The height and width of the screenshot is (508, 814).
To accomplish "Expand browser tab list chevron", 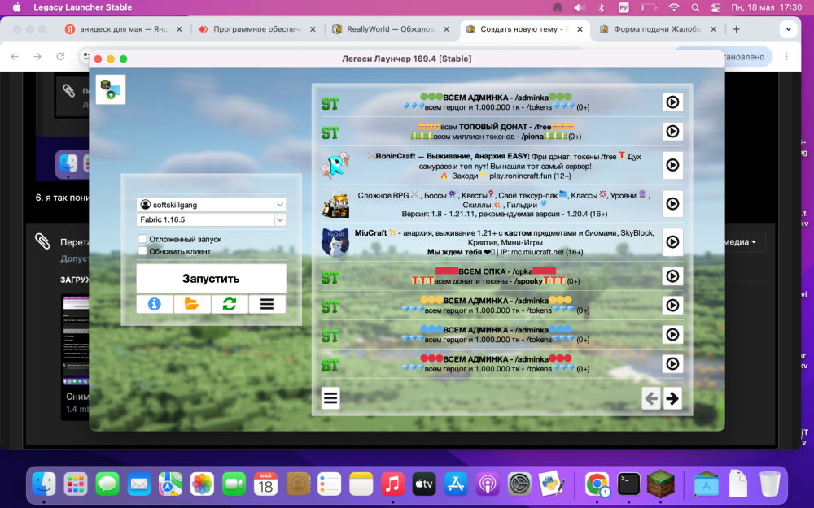I will point(788,29).
